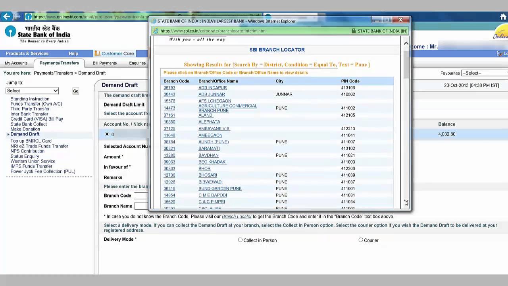Open the Branch Locator link
508x286 pixels.
coord(237,216)
